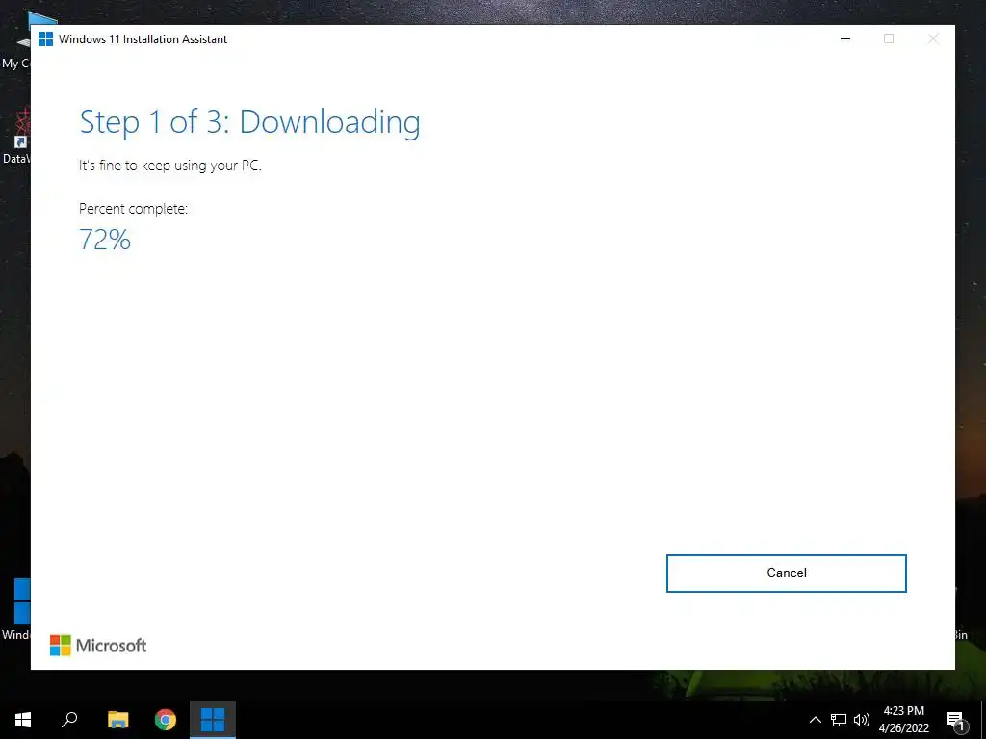Click the 'Step 1 of 3: Downloading' heading
The image size is (986, 739).
(249, 122)
